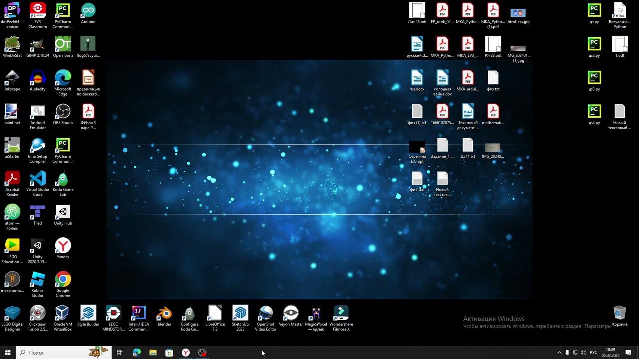Screen dimensions: 639x359
Task: Select the Oracle VM VirtualBox icon
Action: tap(63, 318)
